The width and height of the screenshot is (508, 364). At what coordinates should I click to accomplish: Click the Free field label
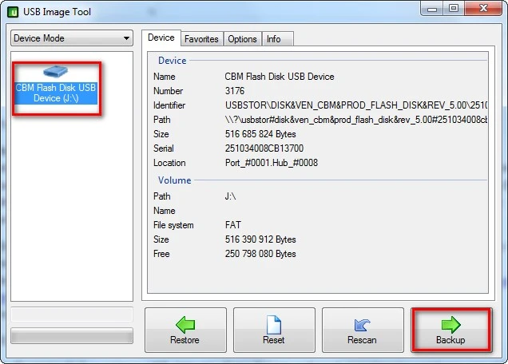click(x=161, y=254)
